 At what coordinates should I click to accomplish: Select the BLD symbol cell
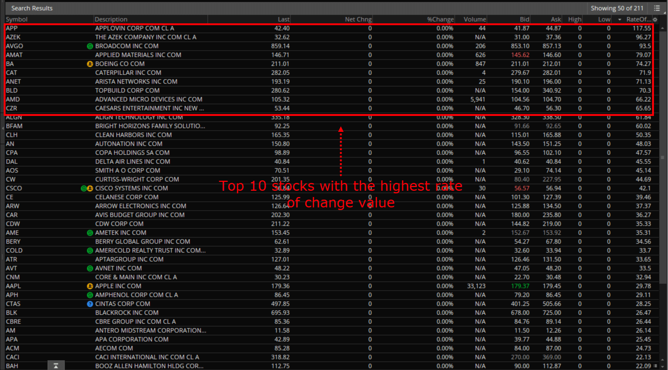[x=11, y=90]
